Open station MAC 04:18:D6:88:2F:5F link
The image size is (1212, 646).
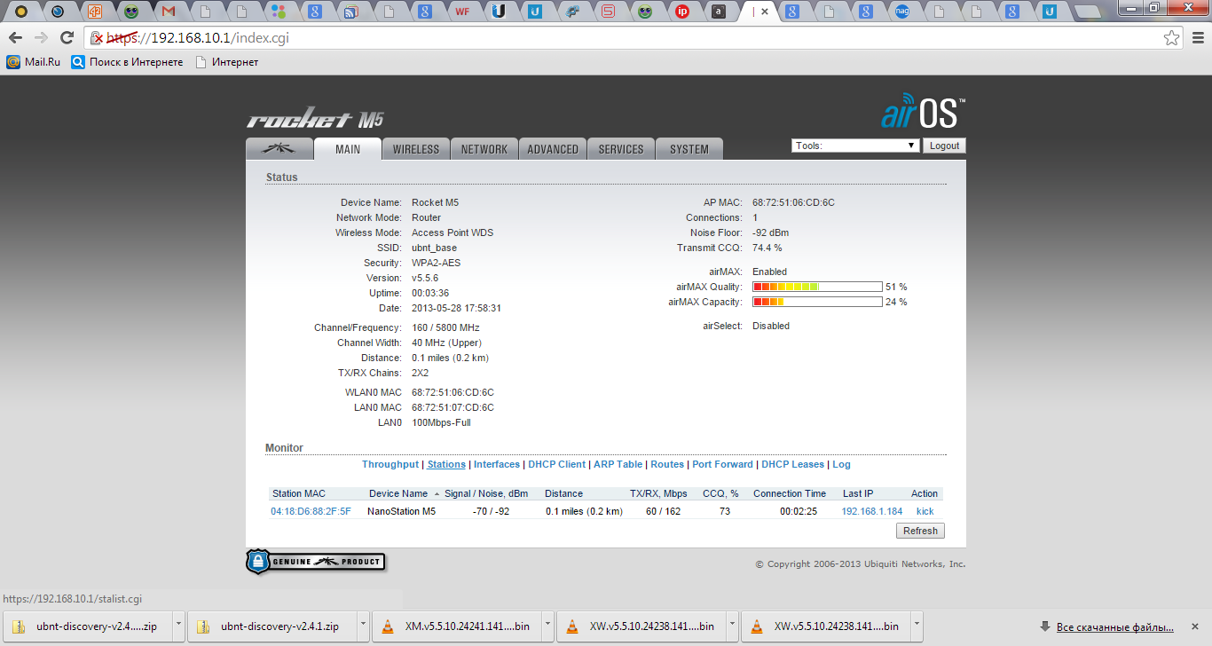pyautogui.click(x=311, y=511)
